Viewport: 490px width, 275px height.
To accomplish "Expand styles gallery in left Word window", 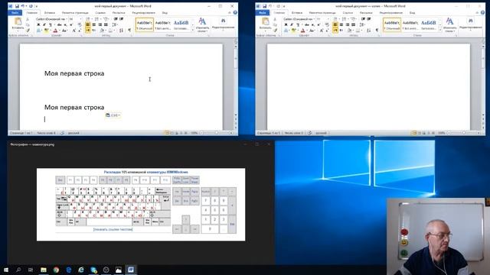I will pos(192,30).
